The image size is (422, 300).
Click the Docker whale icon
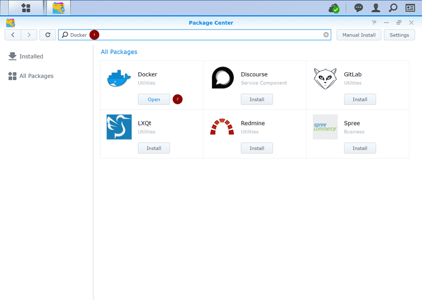(119, 79)
